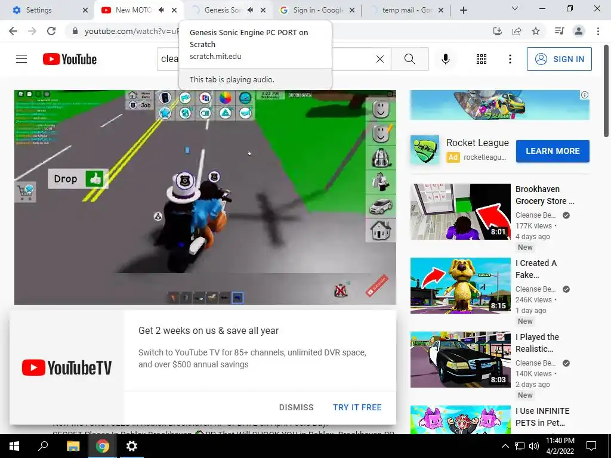The height and width of the screenshot is (458, 611).
Task: Open the YouTube guide hamburger menu
Action: [x=21, y=59]
